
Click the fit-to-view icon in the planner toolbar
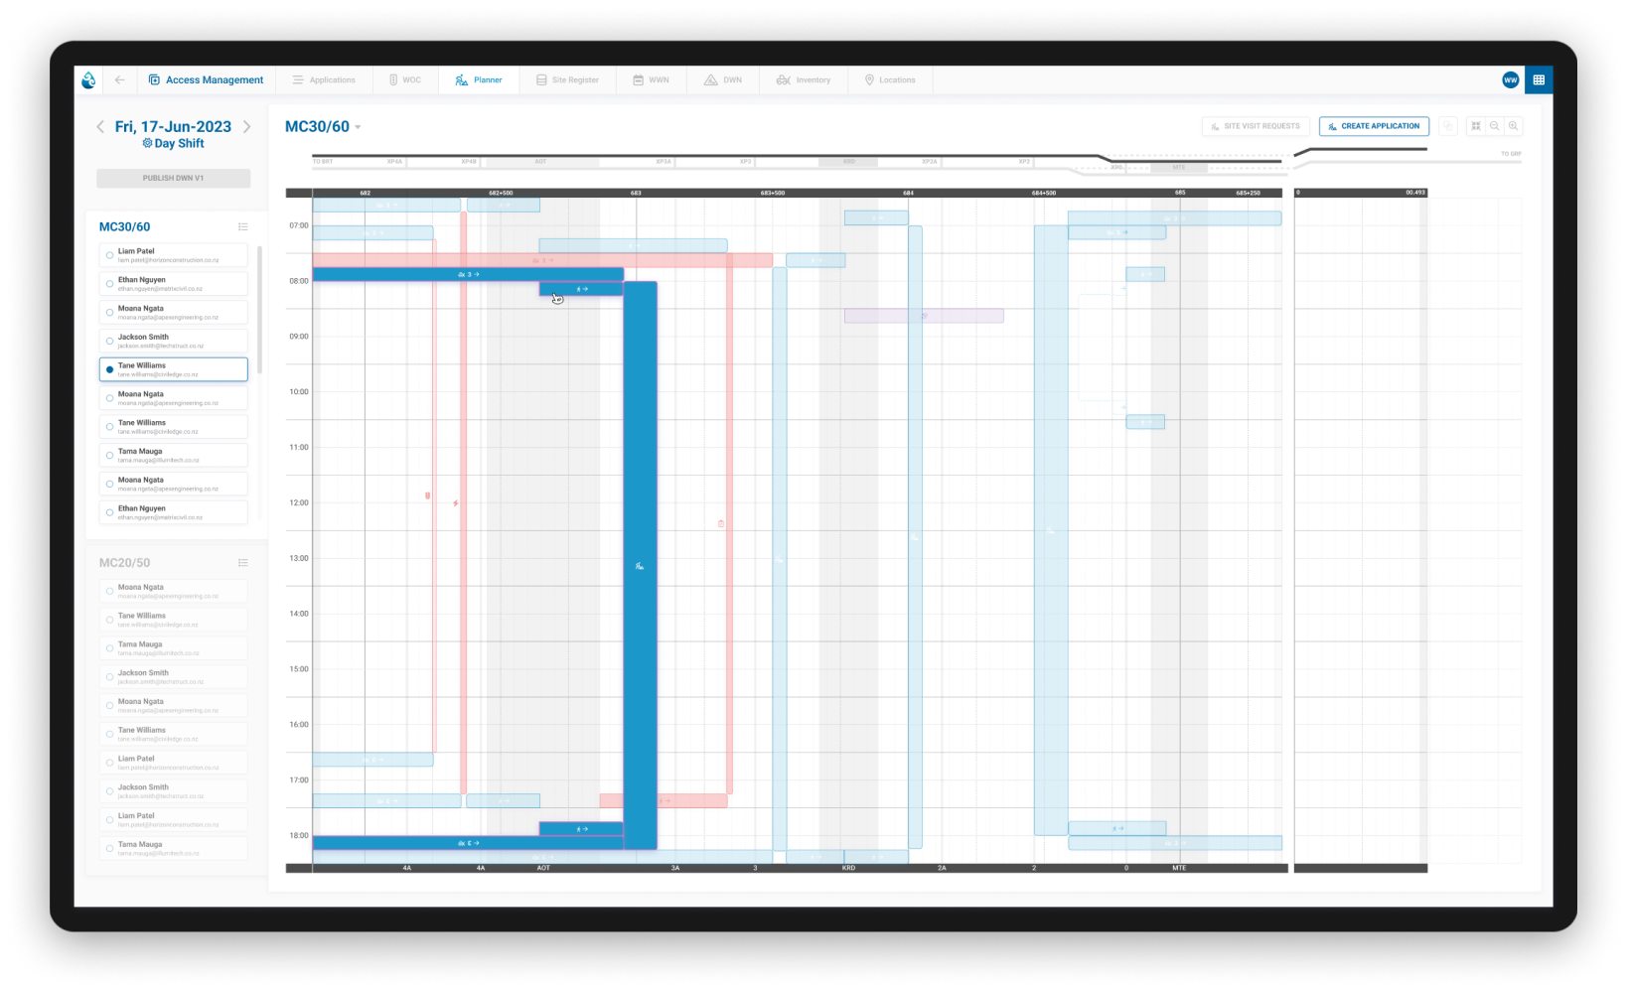(x=1475, y=126)
